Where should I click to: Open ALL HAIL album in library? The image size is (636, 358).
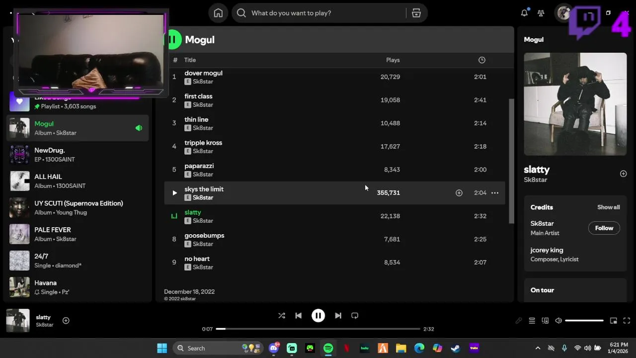coord(78,181)
